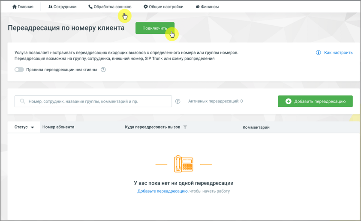
Task: Click the info icon near Как настроить
Action: tap(318, 52)
